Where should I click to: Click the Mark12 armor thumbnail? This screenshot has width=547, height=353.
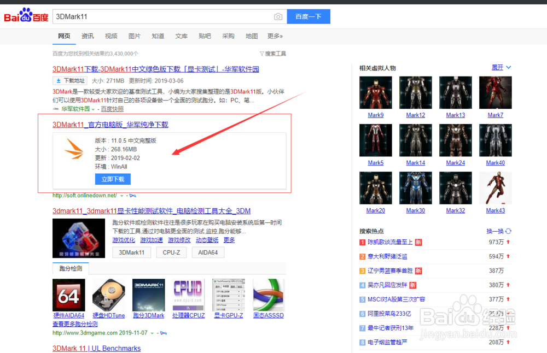pyautogui.click(x=416, y=93)
